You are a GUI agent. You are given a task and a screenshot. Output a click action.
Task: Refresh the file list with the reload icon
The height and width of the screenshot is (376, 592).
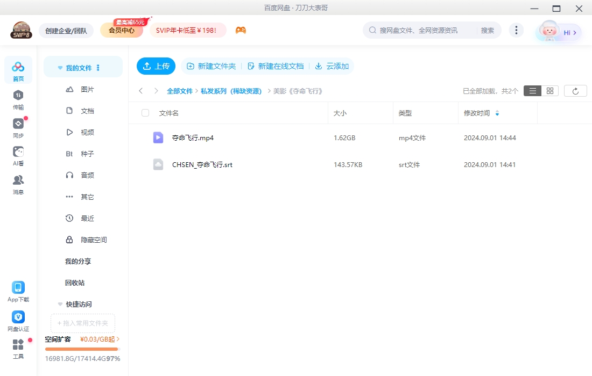tap(575, 90)
